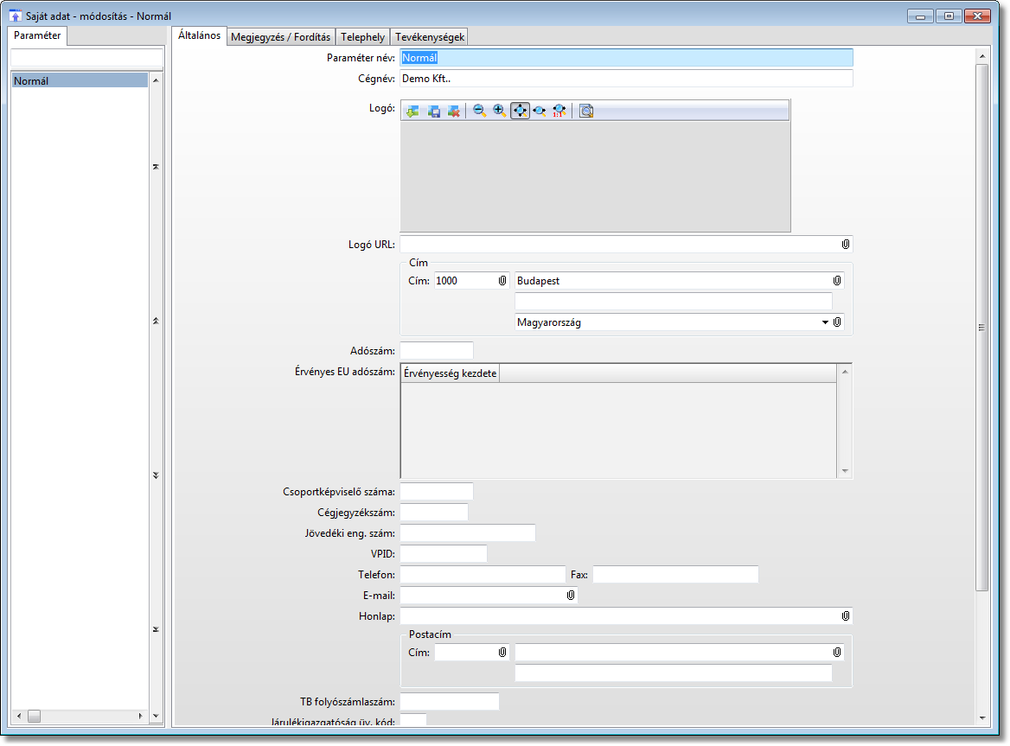This screenshot has height=746, width=1010.
Task: Click the main form vertical scrollbar handle
Action: [x=981, y=328]
